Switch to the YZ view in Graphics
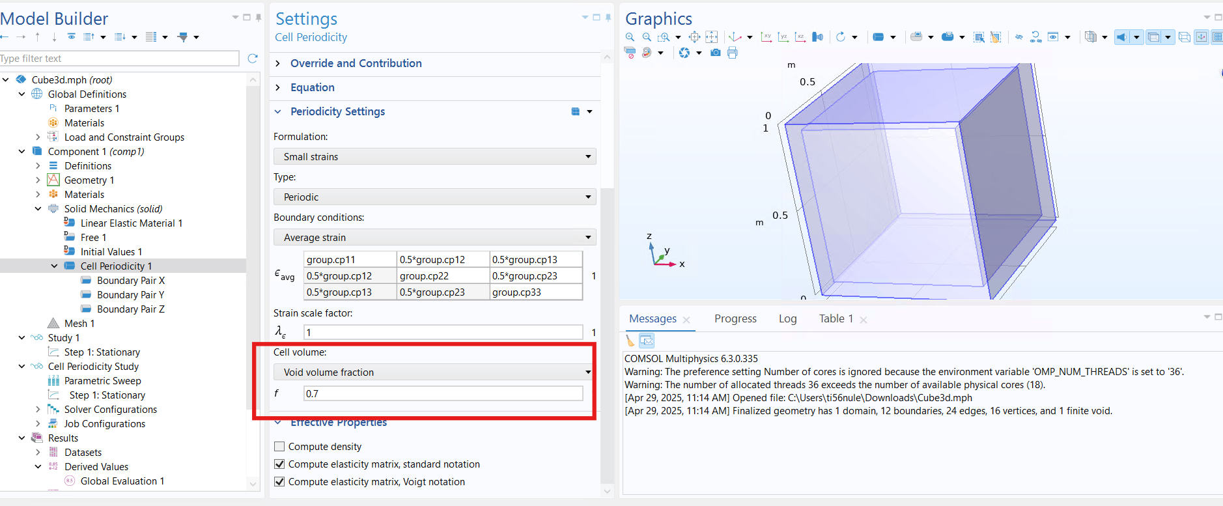The image size is (1223, 506). [x=783, y=37]
